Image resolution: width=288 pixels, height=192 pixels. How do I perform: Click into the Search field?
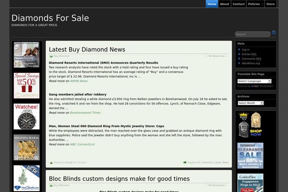pyautogui.click(x=252, y=34)
